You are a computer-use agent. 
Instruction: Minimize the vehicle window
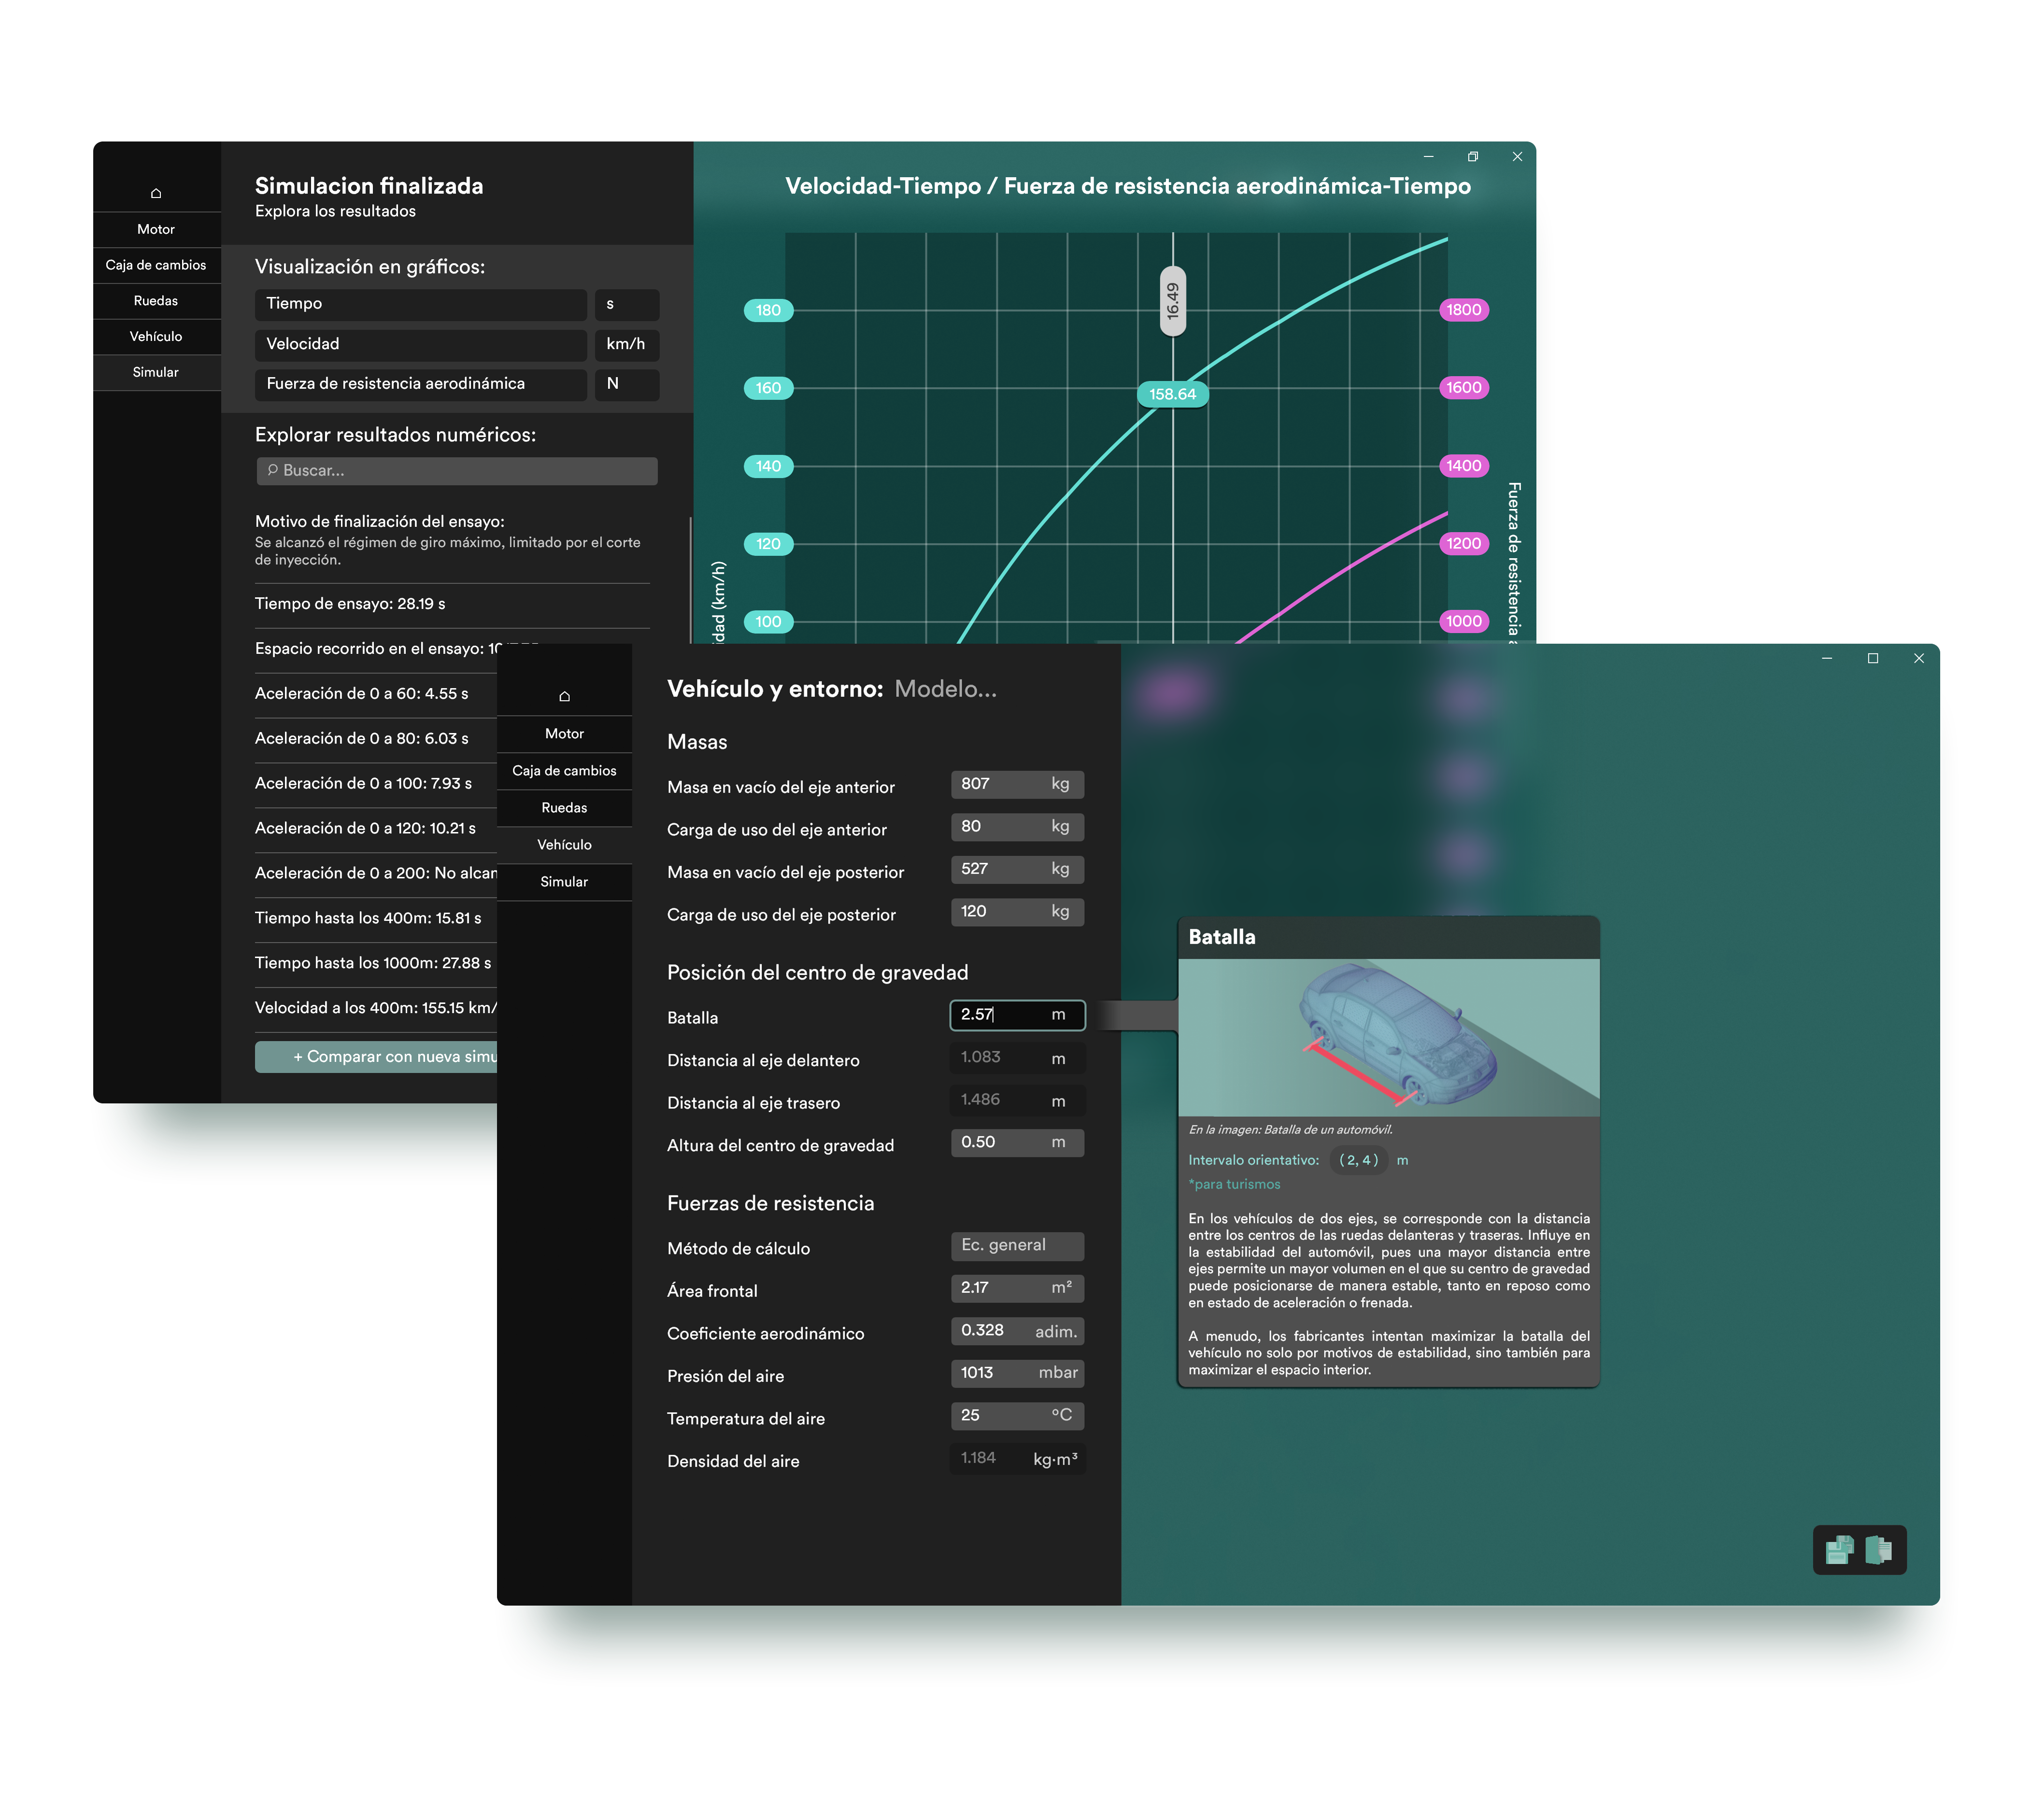click(x=1827, y=658)
